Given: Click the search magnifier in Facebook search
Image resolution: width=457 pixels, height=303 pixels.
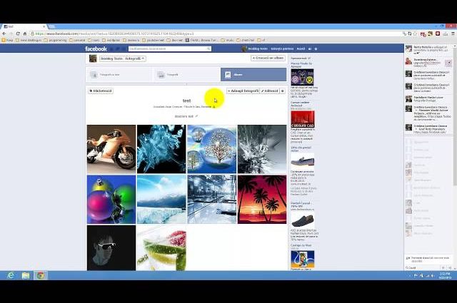Looking at the screenshot, I should tap(209, 49).
